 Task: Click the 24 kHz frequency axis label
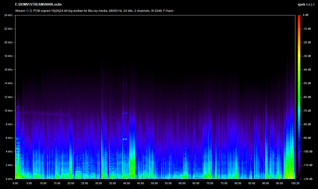[8, 15]
